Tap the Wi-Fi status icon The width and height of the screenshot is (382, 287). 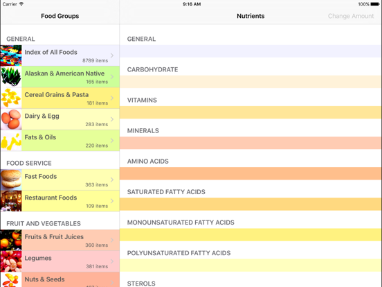pyautogui.click(x=21, y=4)
